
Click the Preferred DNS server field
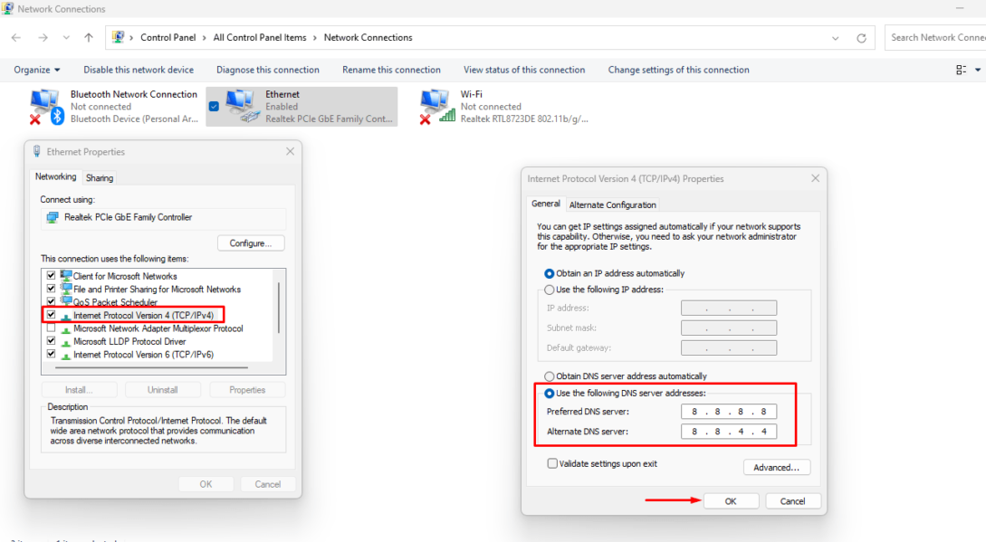click(x=728, y=412)
